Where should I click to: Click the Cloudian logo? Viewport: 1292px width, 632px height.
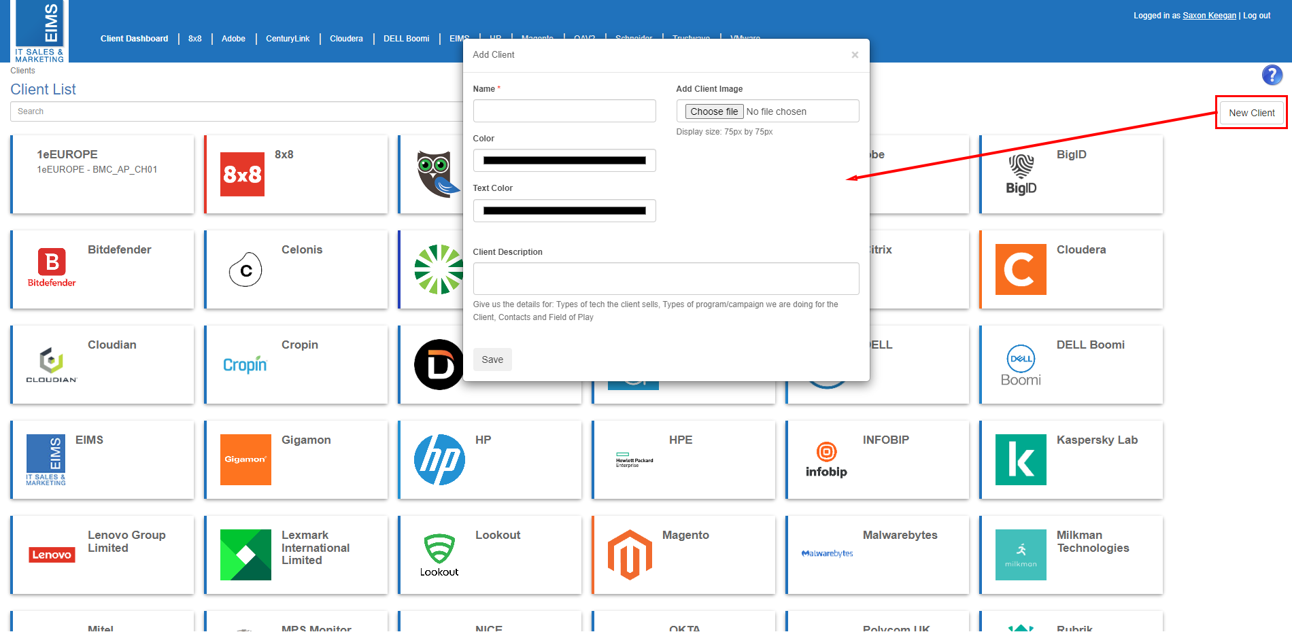52,365
